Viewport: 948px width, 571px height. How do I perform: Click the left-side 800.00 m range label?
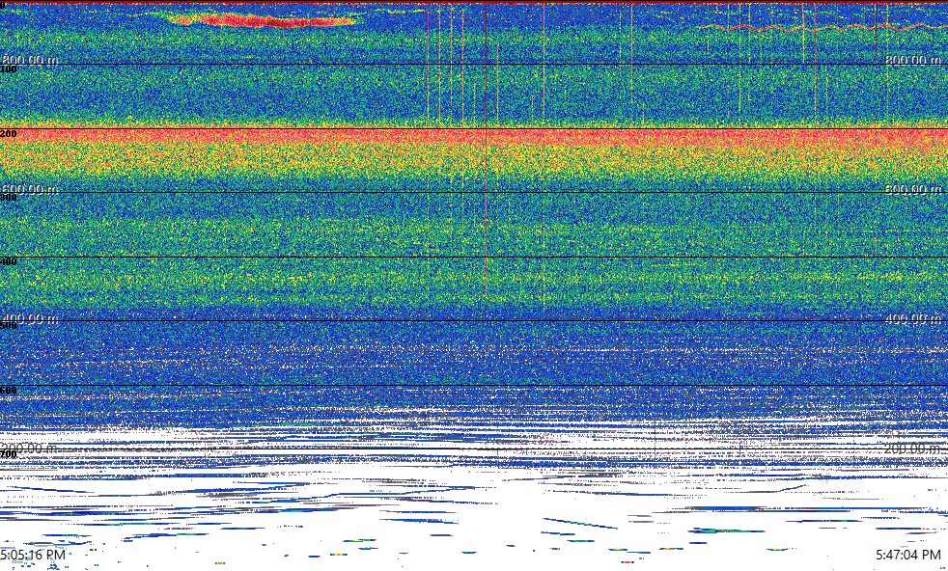30,60
